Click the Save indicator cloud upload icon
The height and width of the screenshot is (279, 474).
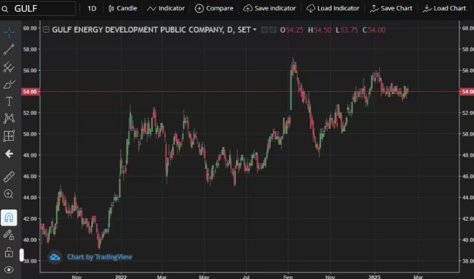click(248, 9)
